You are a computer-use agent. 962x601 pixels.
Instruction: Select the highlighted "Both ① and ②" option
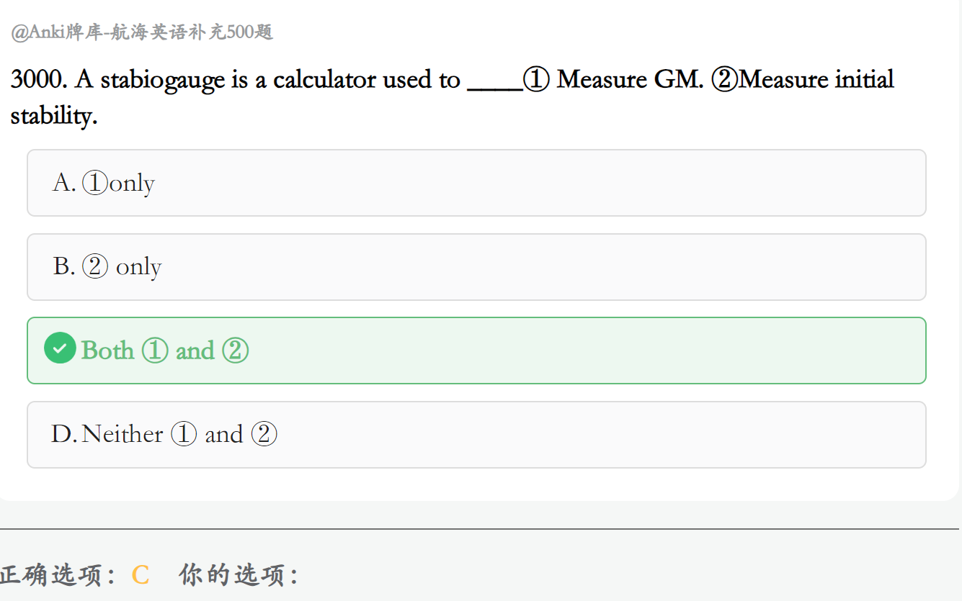pyautogui.click(x=476, y=351)
